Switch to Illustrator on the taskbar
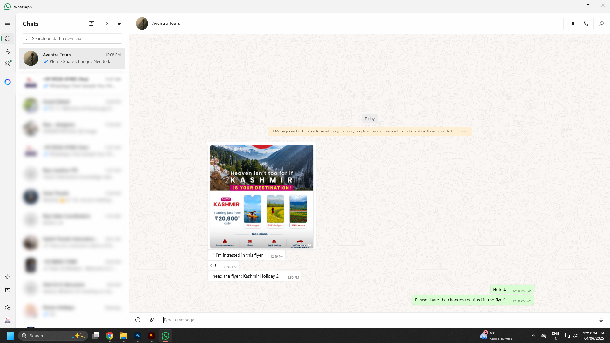Image resolution: width=610 pixels, height=343 pixels. pyautogui.click(x=152, y=336)
